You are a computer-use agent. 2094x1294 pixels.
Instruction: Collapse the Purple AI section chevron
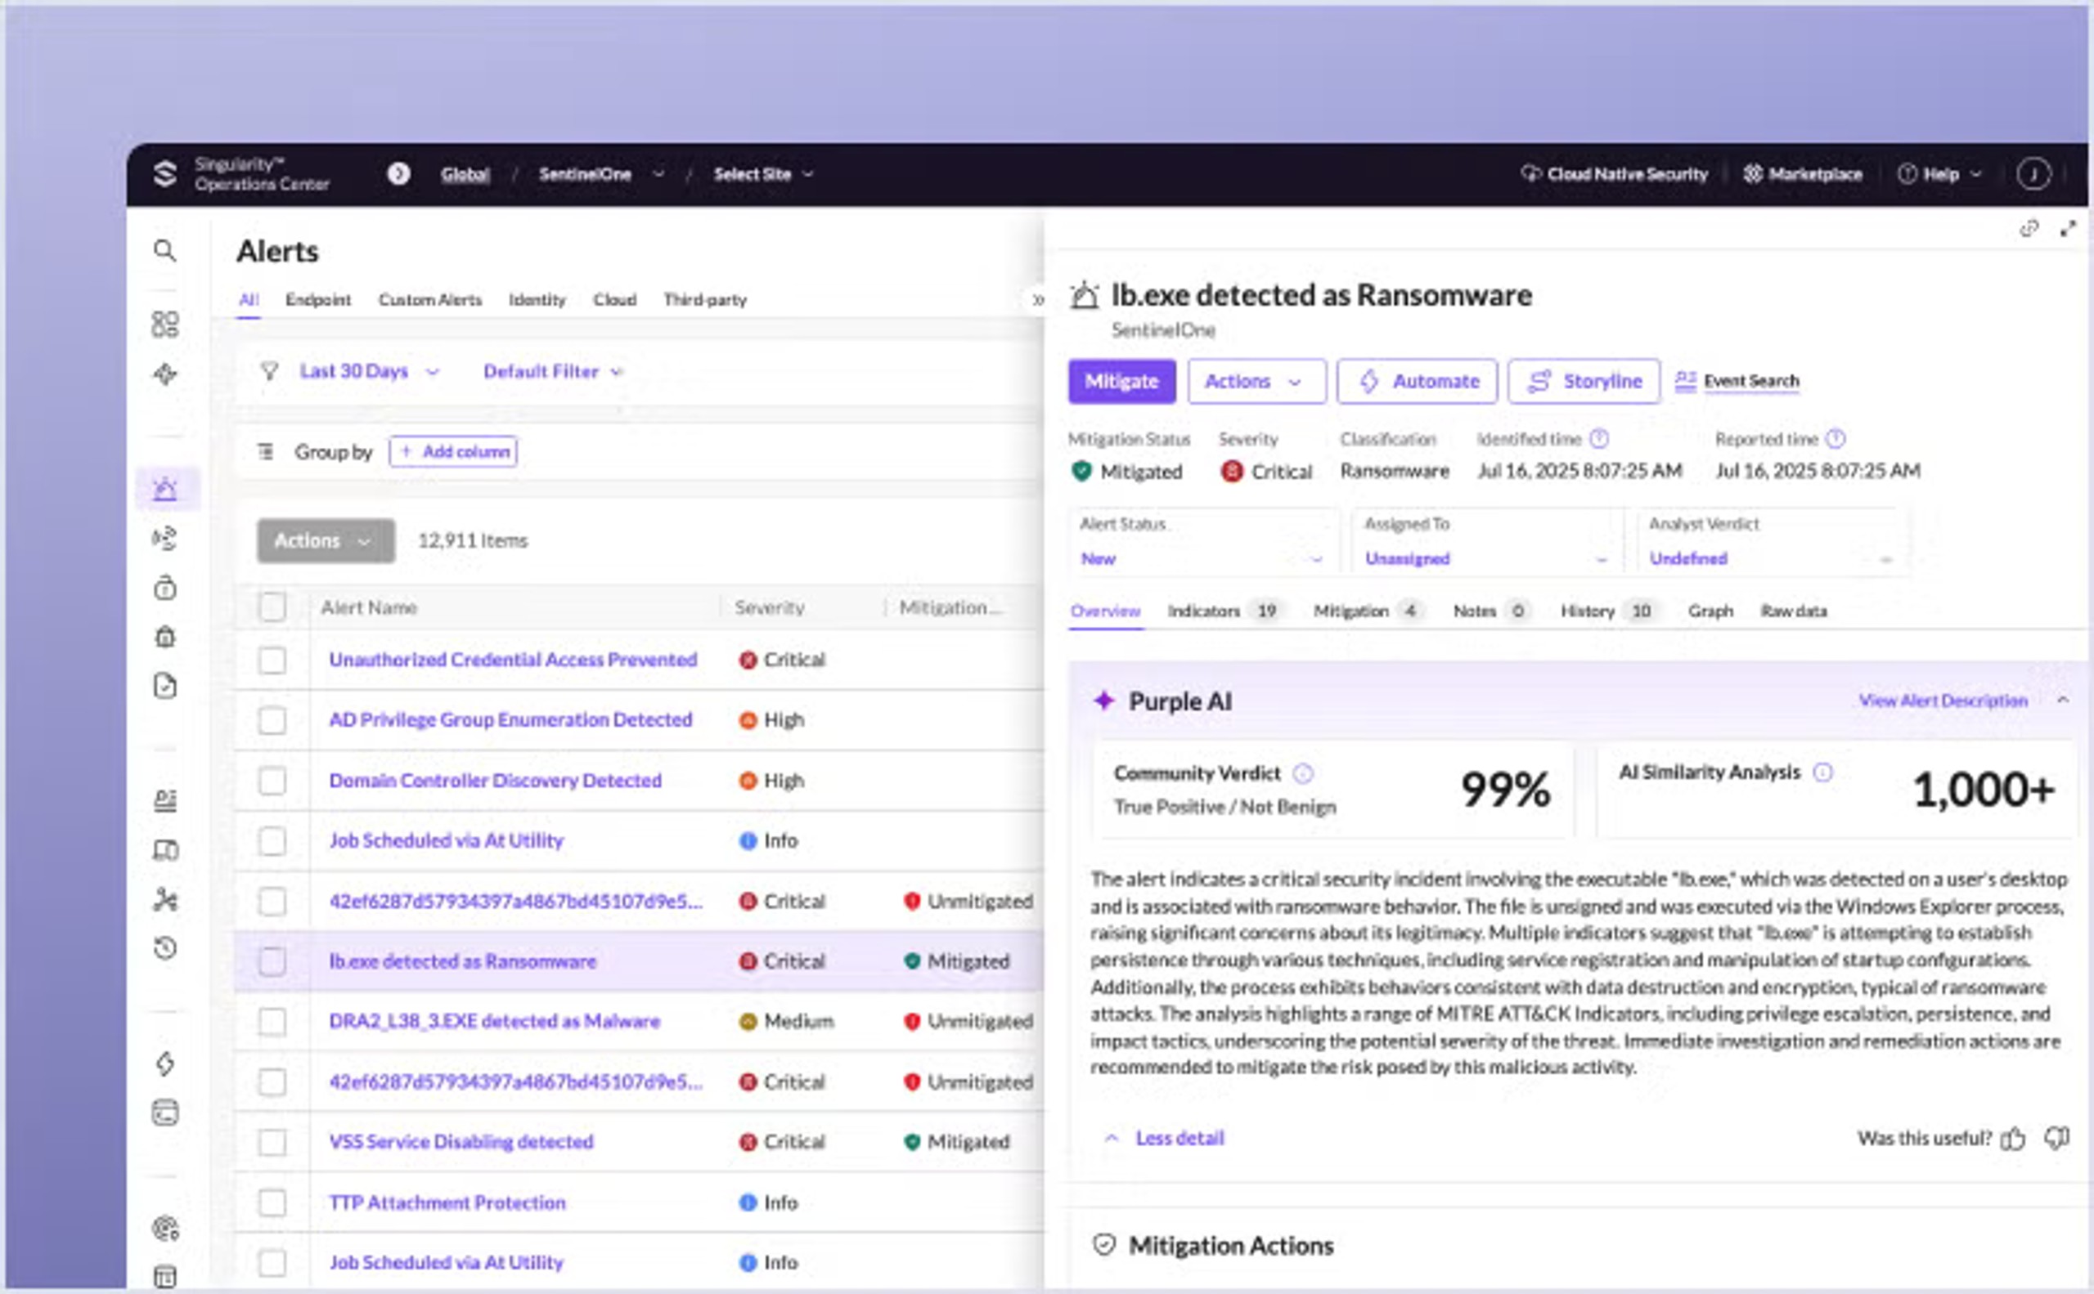2063,700
